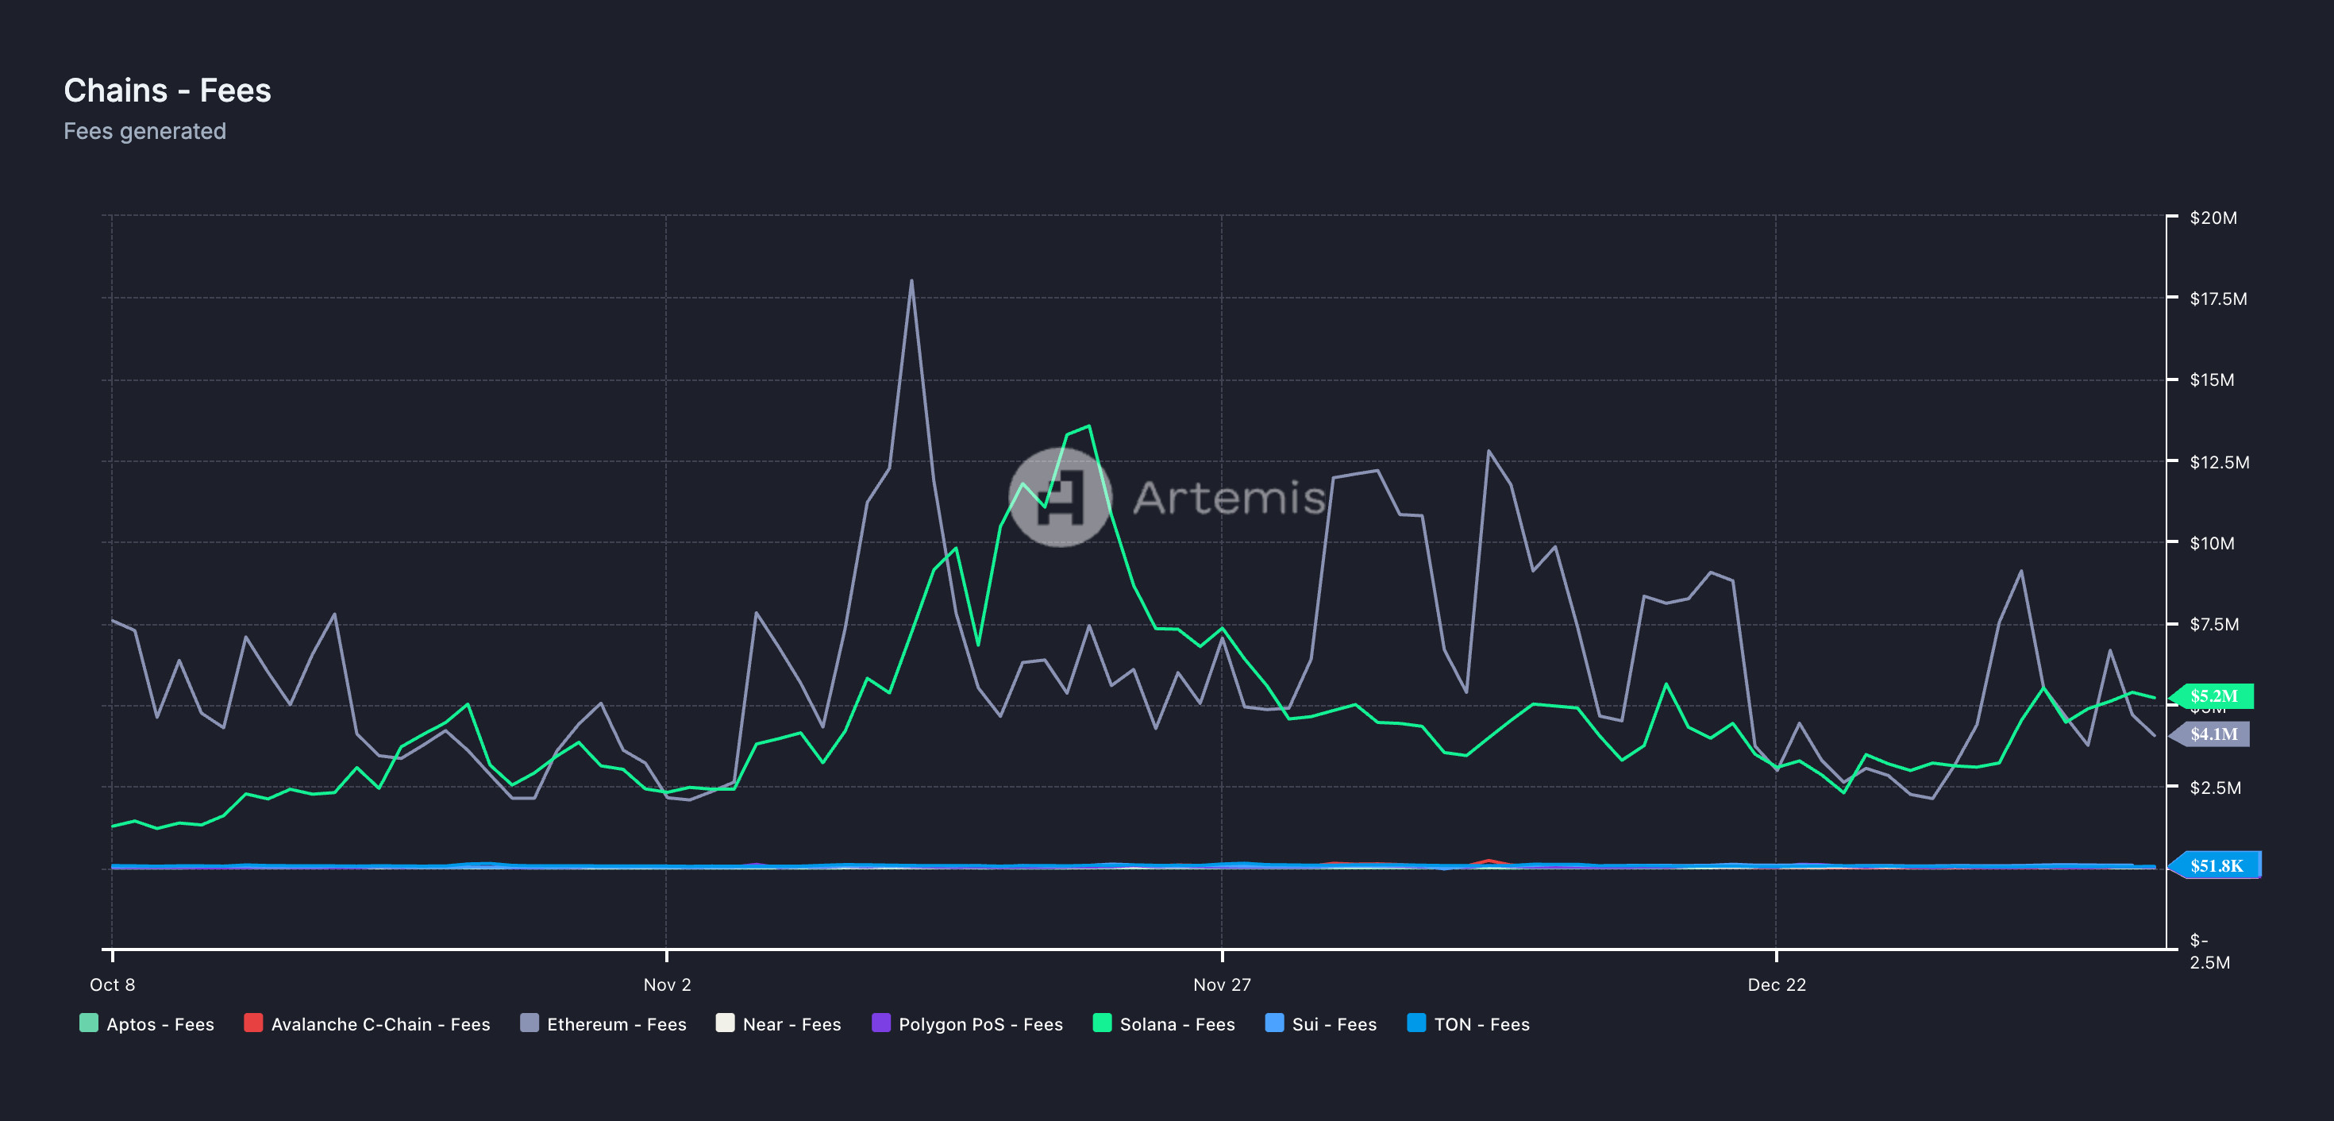Click the $5.2M Solana value tag

click(x=2213, y=696)
